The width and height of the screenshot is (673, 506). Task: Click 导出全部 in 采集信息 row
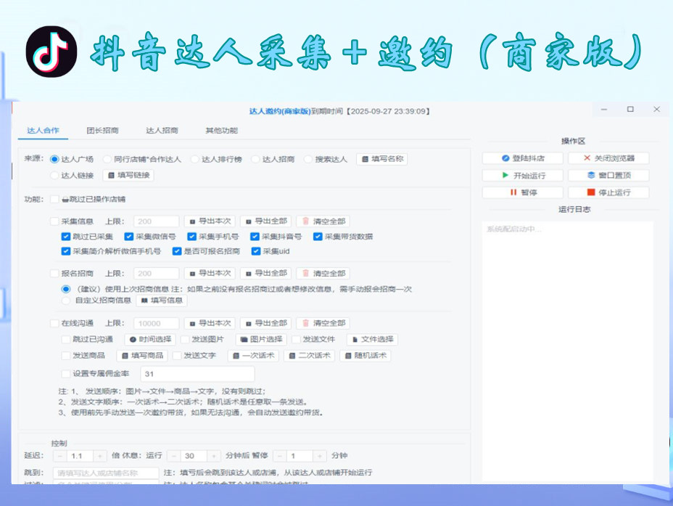(266, 221)
